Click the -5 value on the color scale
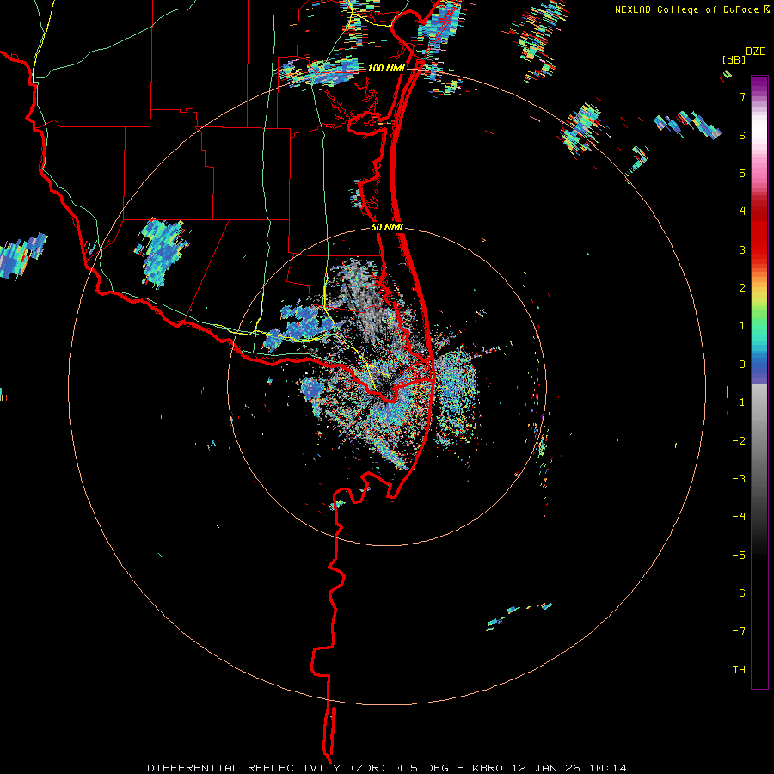The width and height of the screenshot is (774, 774). (739, 556)
